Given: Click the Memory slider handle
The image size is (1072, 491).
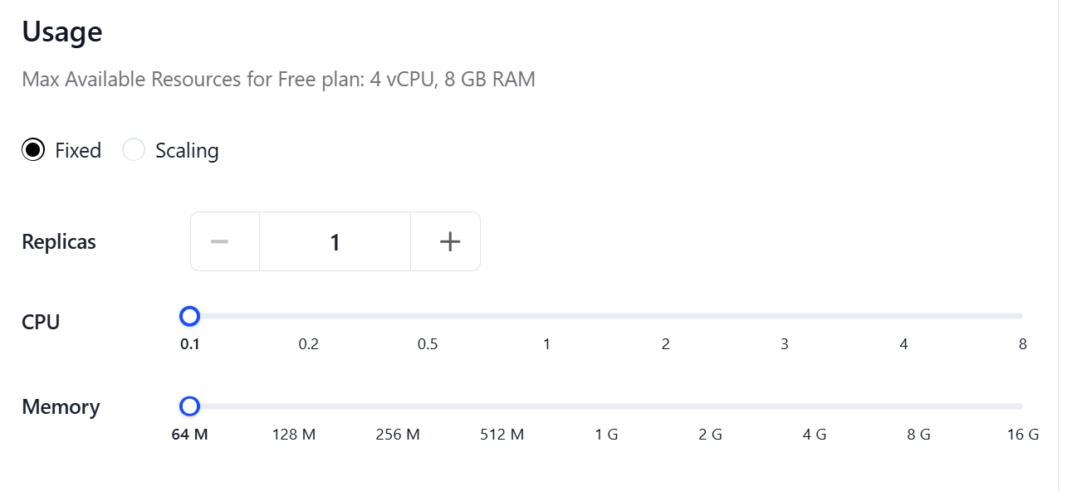Looking at the screenshot, I should 190,406.
